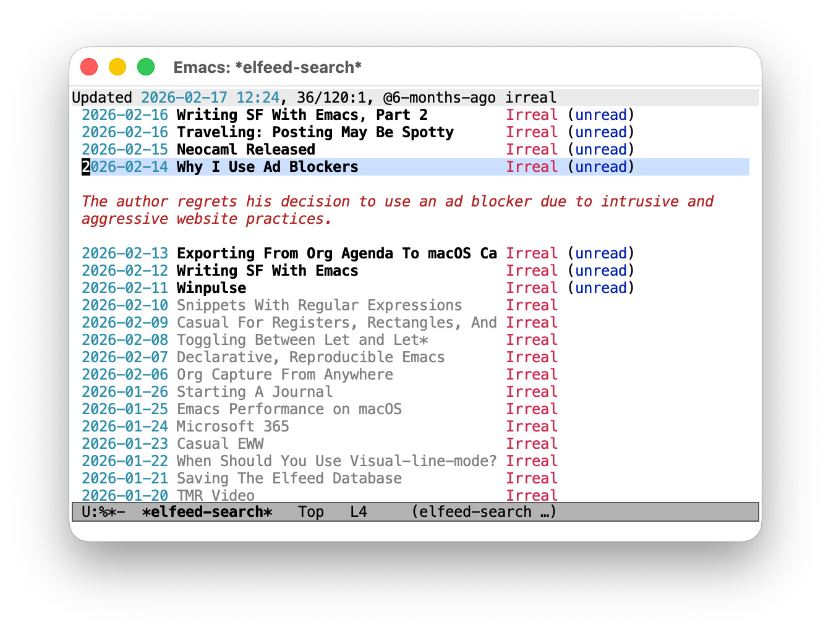The width and height of the screenshot is (831, 633).
Task: Open the "Casual EWW" entry
Action: point(219,443)
